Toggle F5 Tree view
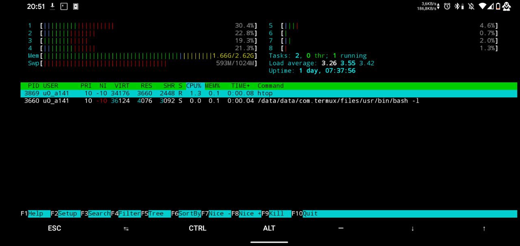The image size is (520, 246). click(156, 214)
